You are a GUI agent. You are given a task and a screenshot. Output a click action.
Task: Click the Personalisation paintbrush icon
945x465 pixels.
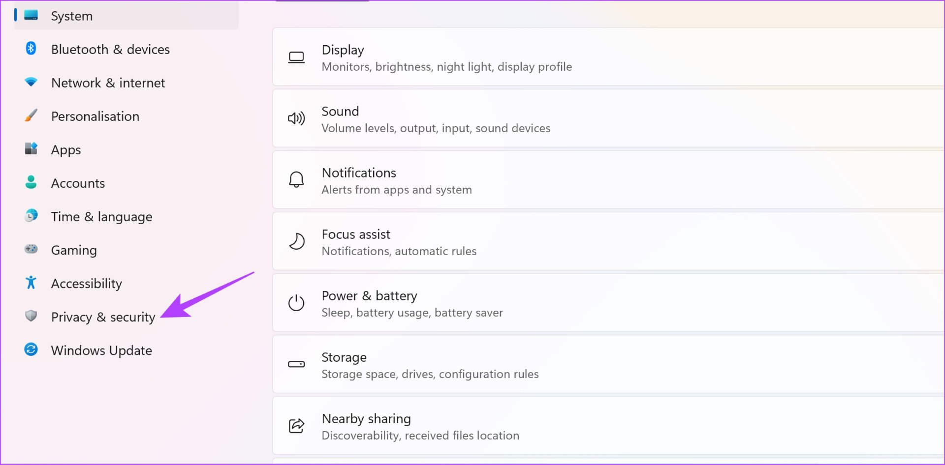pyautogui.click(x=31, y=115)
